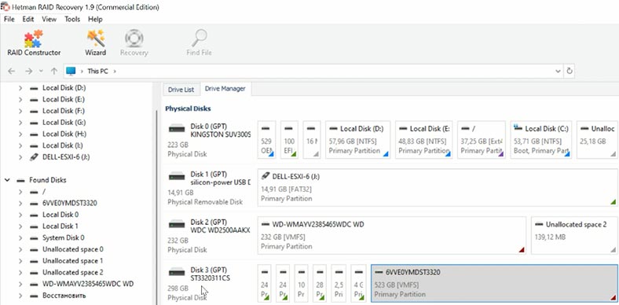The image size is (619, 305).
Task: Expand System Disk 0 tree node
Action: coord(20,238)
